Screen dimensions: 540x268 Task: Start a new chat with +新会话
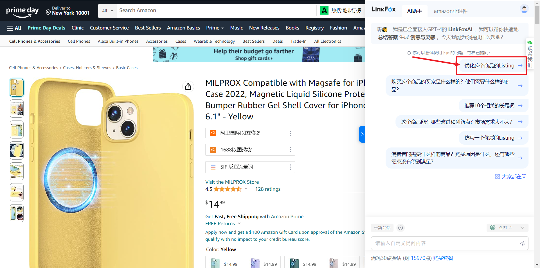382,228
